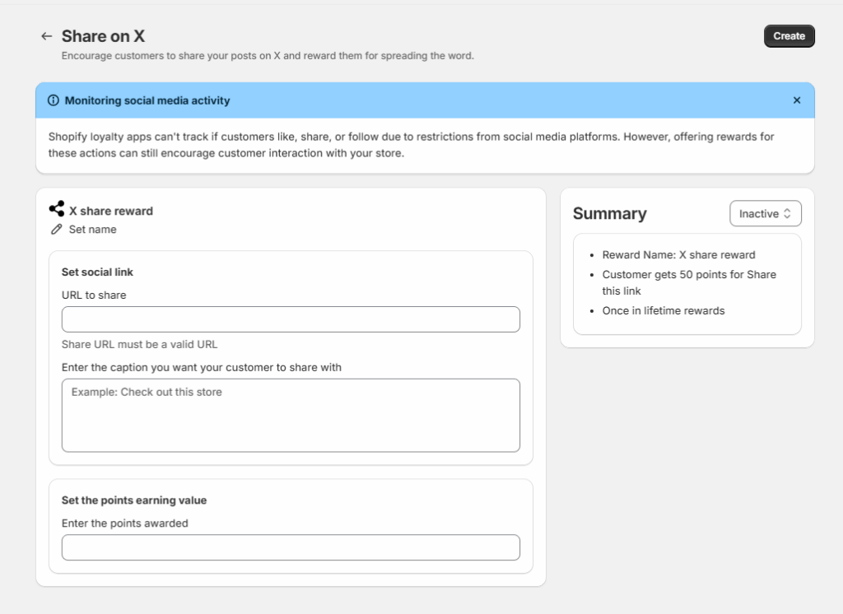The image size is (843, 614).
Task: Click the Customer gets 50 points summary line
Action: pyautogui.click(x=689, y=283)
